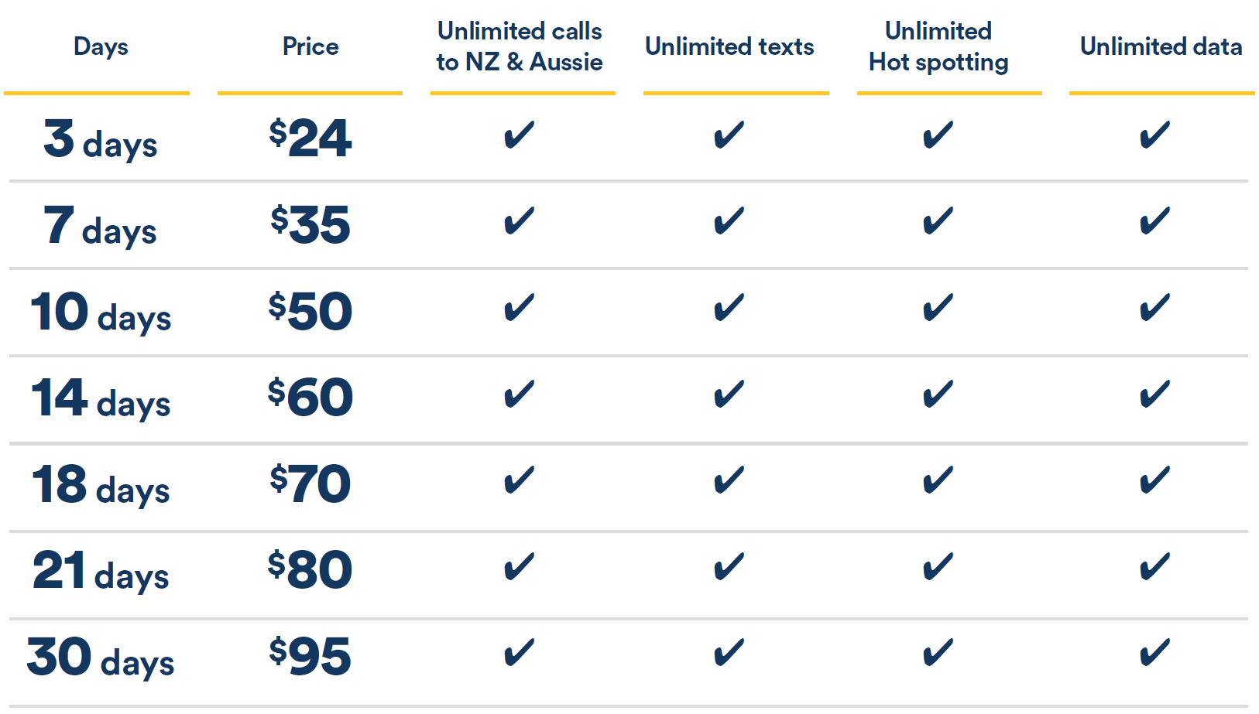Click the Unlimited Hot spotting header
Image resolution: width=1259 pixels, height=714 pixels.
point(938,46)
